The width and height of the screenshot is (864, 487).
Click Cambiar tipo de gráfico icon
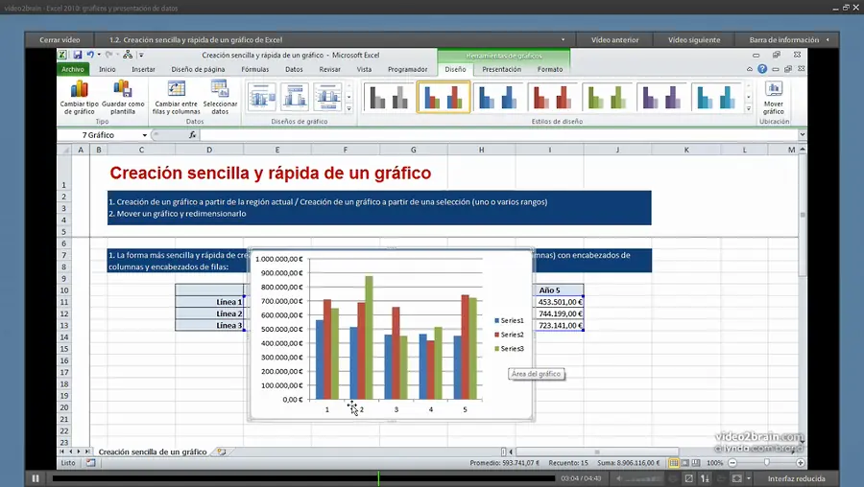(x=80, y=89)
